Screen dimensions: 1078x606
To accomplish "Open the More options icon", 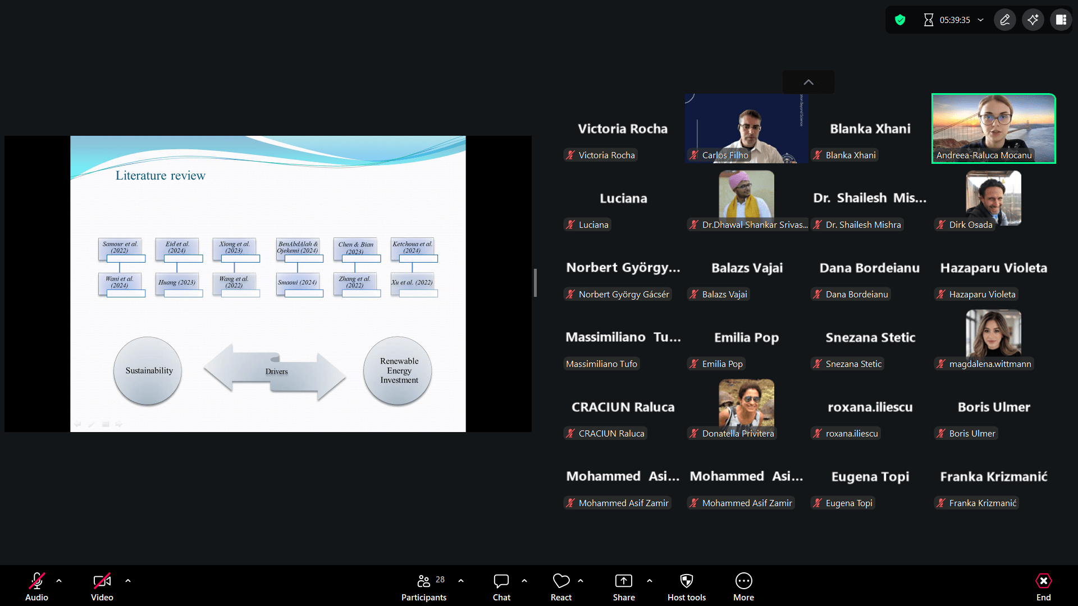I will [743, 581].
